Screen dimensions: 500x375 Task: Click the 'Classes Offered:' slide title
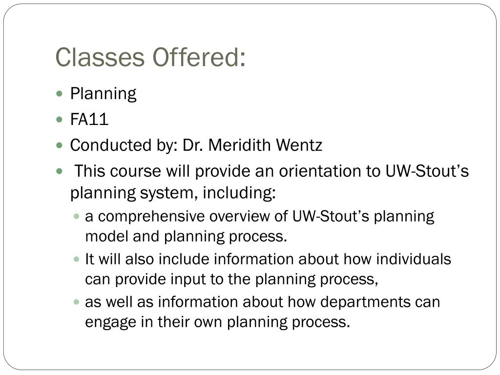150,58
